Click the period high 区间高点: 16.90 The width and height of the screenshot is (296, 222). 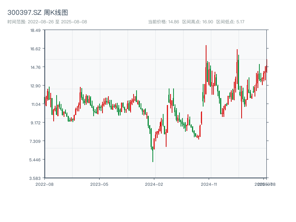tap(198, 22)
